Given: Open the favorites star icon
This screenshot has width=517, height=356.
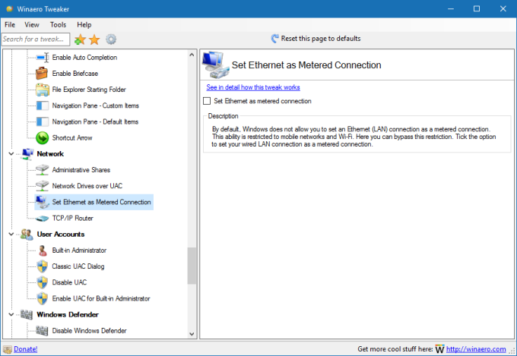Looking at the screenshot, I should 94,39.
